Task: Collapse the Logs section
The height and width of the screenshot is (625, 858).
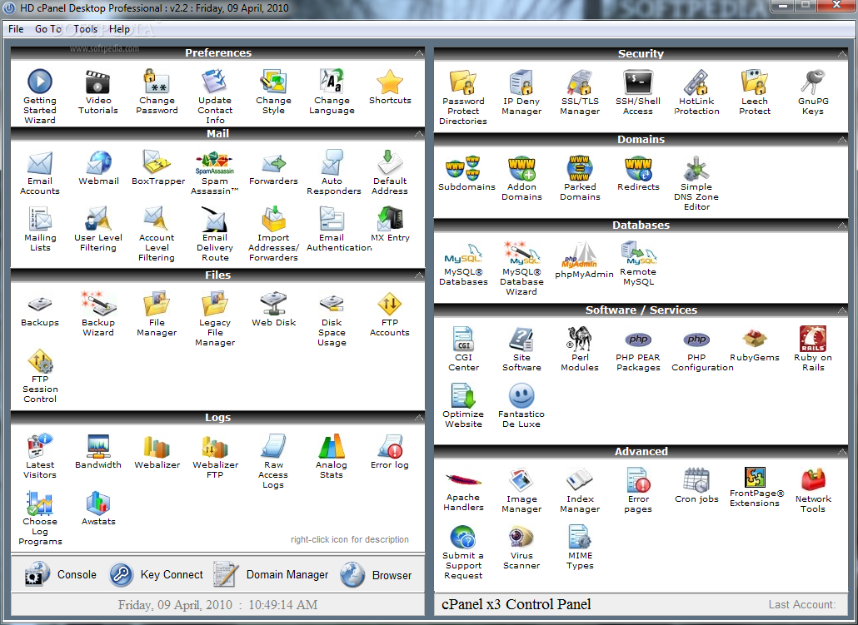Action: point(419,417)
